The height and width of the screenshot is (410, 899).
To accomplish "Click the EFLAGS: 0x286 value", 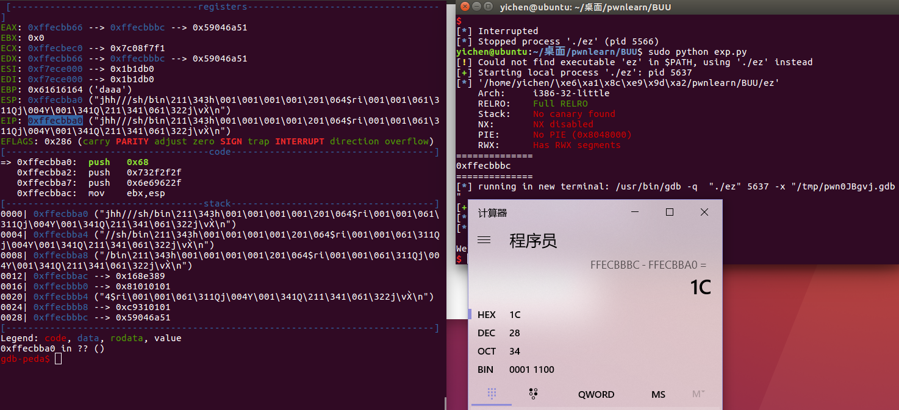I will point(58,141).
